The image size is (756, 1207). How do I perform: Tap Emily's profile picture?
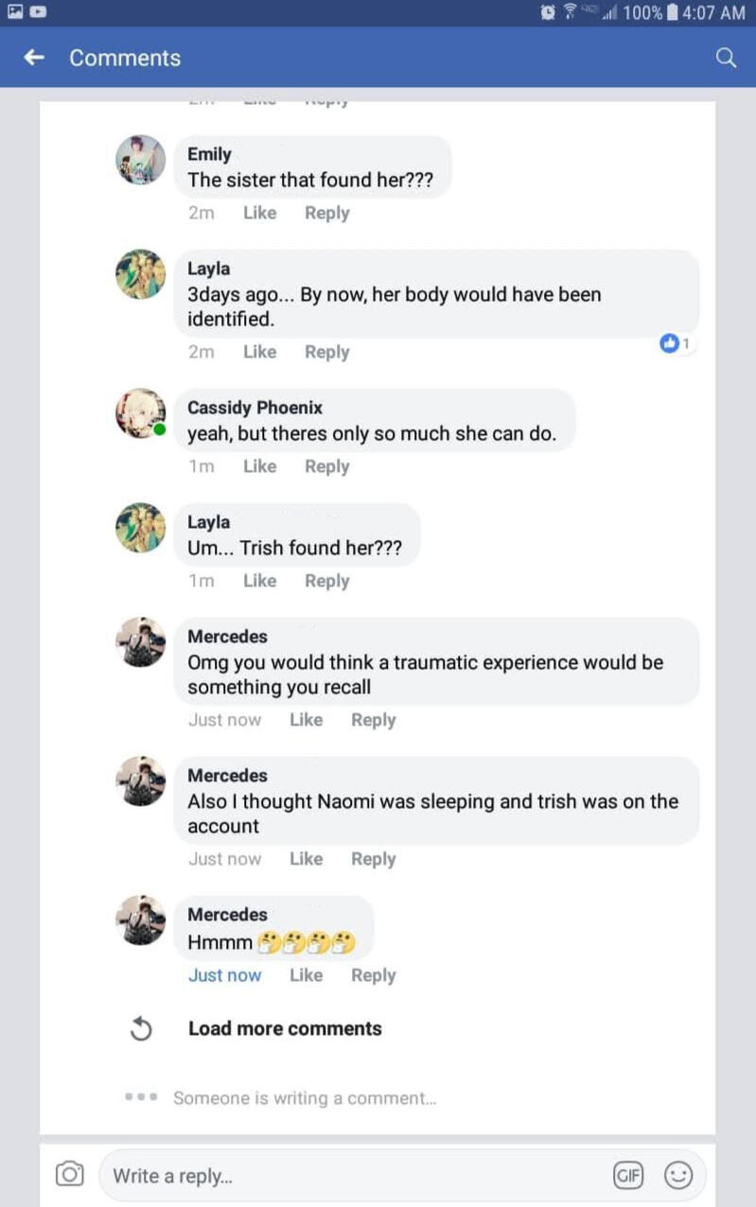[x=140, y=159]
